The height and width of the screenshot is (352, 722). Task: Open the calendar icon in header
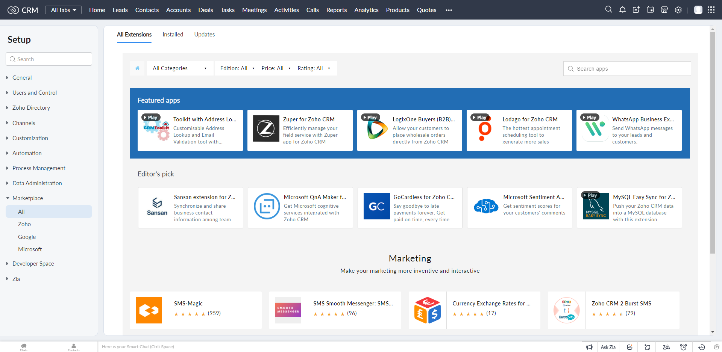tap(650, 10)
